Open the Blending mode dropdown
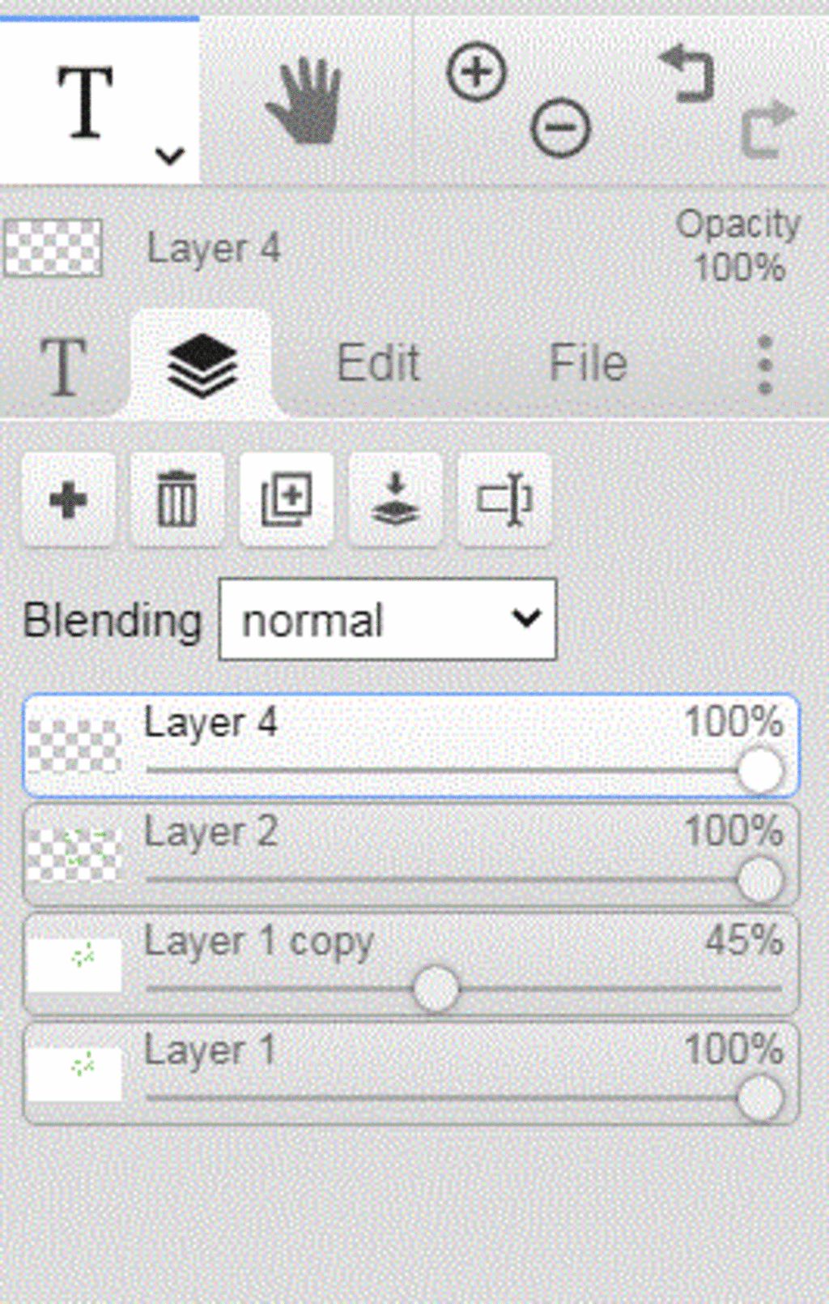The width and height of the screenshot is (829, 1304). tap(388, 619)
